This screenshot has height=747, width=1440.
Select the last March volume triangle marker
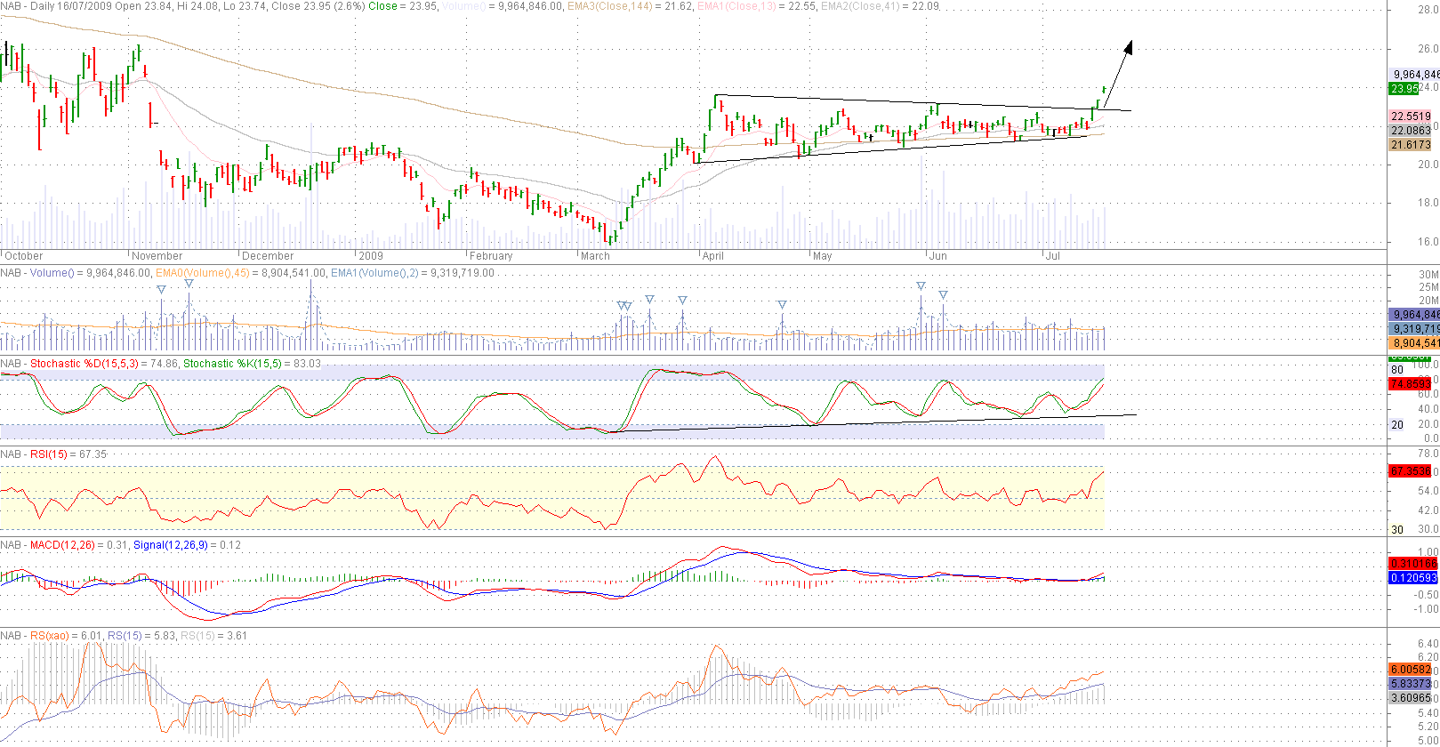pyautogui.click(x=682, y=301)
